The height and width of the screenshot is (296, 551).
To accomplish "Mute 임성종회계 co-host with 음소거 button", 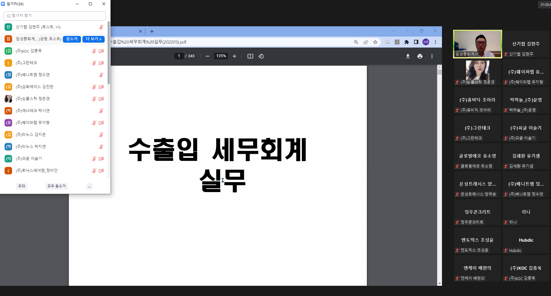I will pyautogui.click(x=72, y=39).
